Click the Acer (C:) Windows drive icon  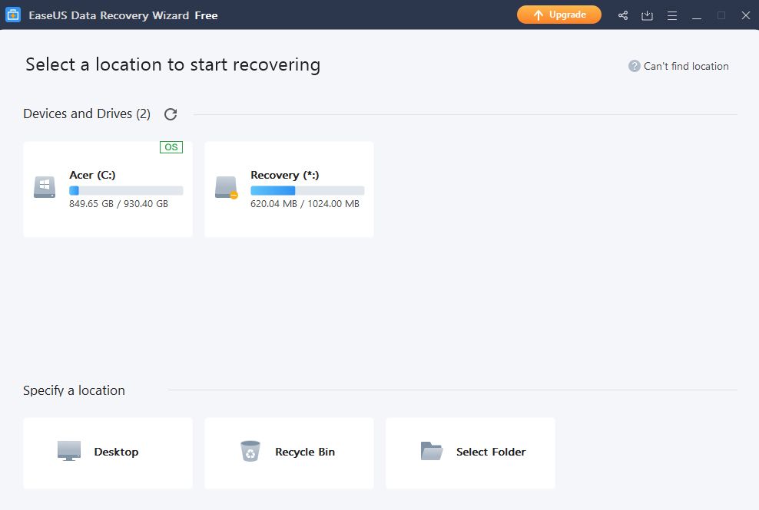[45, 188]
